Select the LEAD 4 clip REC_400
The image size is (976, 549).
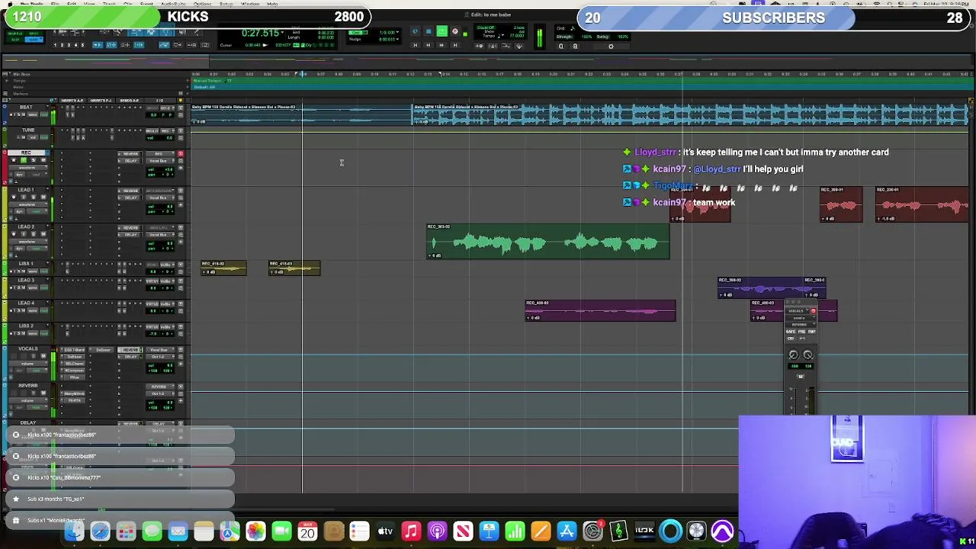tap(600, 310)
